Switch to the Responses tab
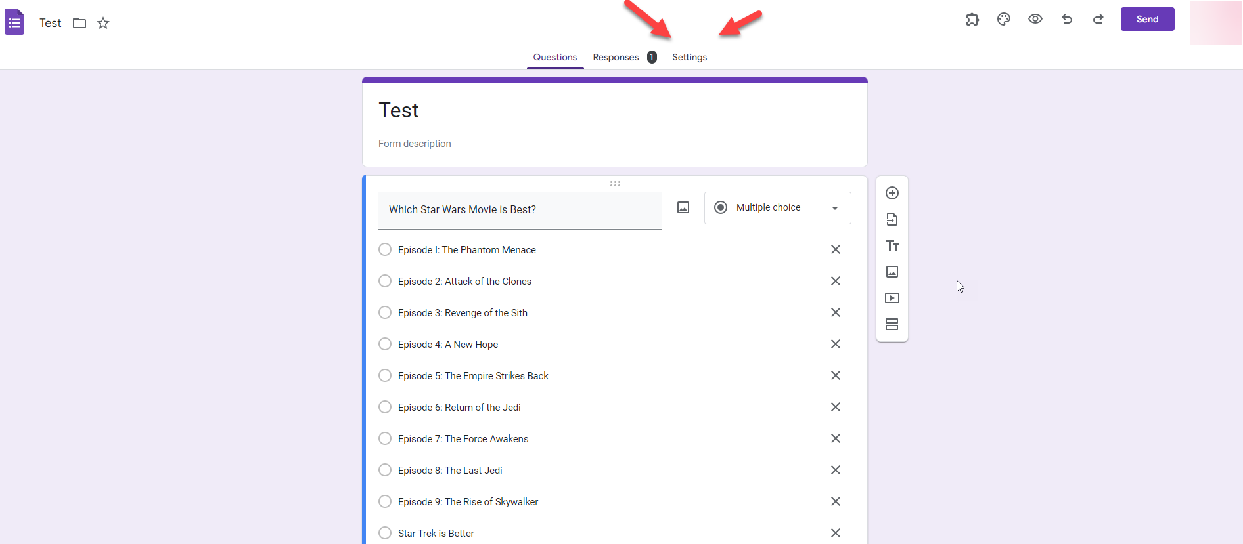This screenshot has height=544, width=1243. click(616, 58)
